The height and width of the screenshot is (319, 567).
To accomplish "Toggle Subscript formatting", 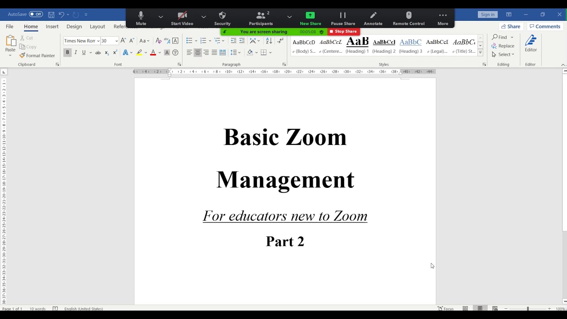I will click(107, 52).
